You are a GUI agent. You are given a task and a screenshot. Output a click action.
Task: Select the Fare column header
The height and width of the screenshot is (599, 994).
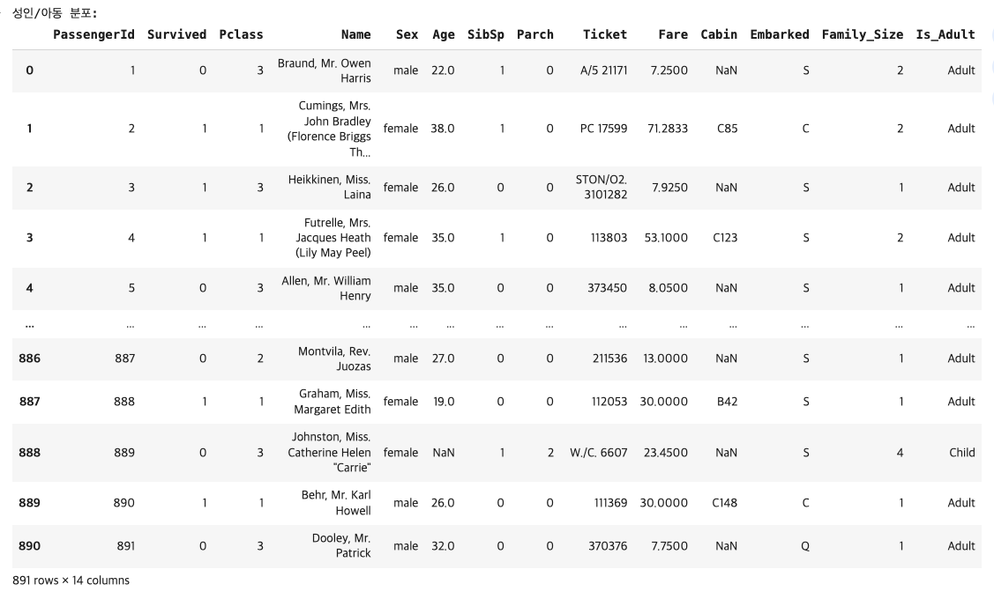coord(673,34)
